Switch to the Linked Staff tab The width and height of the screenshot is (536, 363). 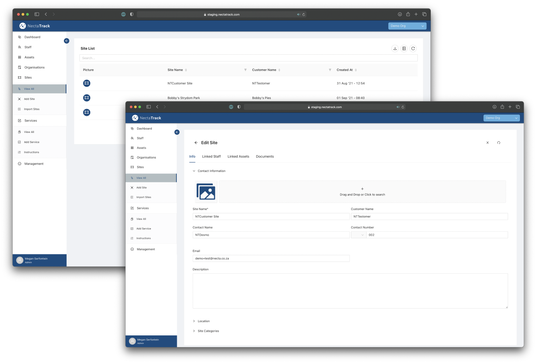tap(211, 156)
